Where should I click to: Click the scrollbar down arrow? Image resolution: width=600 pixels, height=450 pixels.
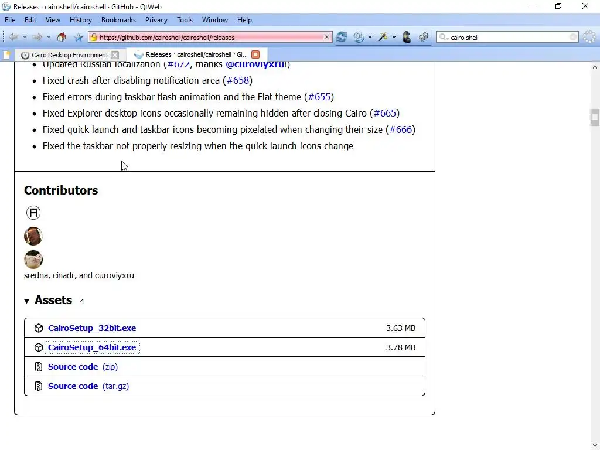pyautogui.click(x=595, y=445)
